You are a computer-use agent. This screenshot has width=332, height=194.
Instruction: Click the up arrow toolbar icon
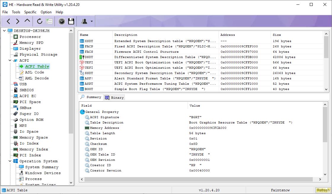[27, 21]
